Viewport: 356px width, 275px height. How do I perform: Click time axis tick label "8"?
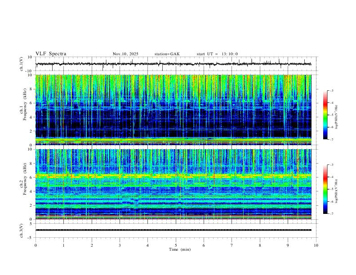click(260, 245)
